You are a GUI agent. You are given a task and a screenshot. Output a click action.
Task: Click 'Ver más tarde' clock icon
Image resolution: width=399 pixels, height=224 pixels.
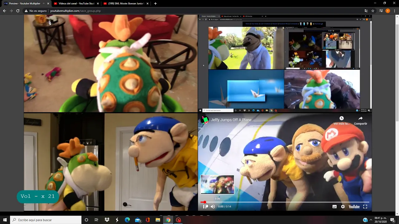[x=342, y=118]
